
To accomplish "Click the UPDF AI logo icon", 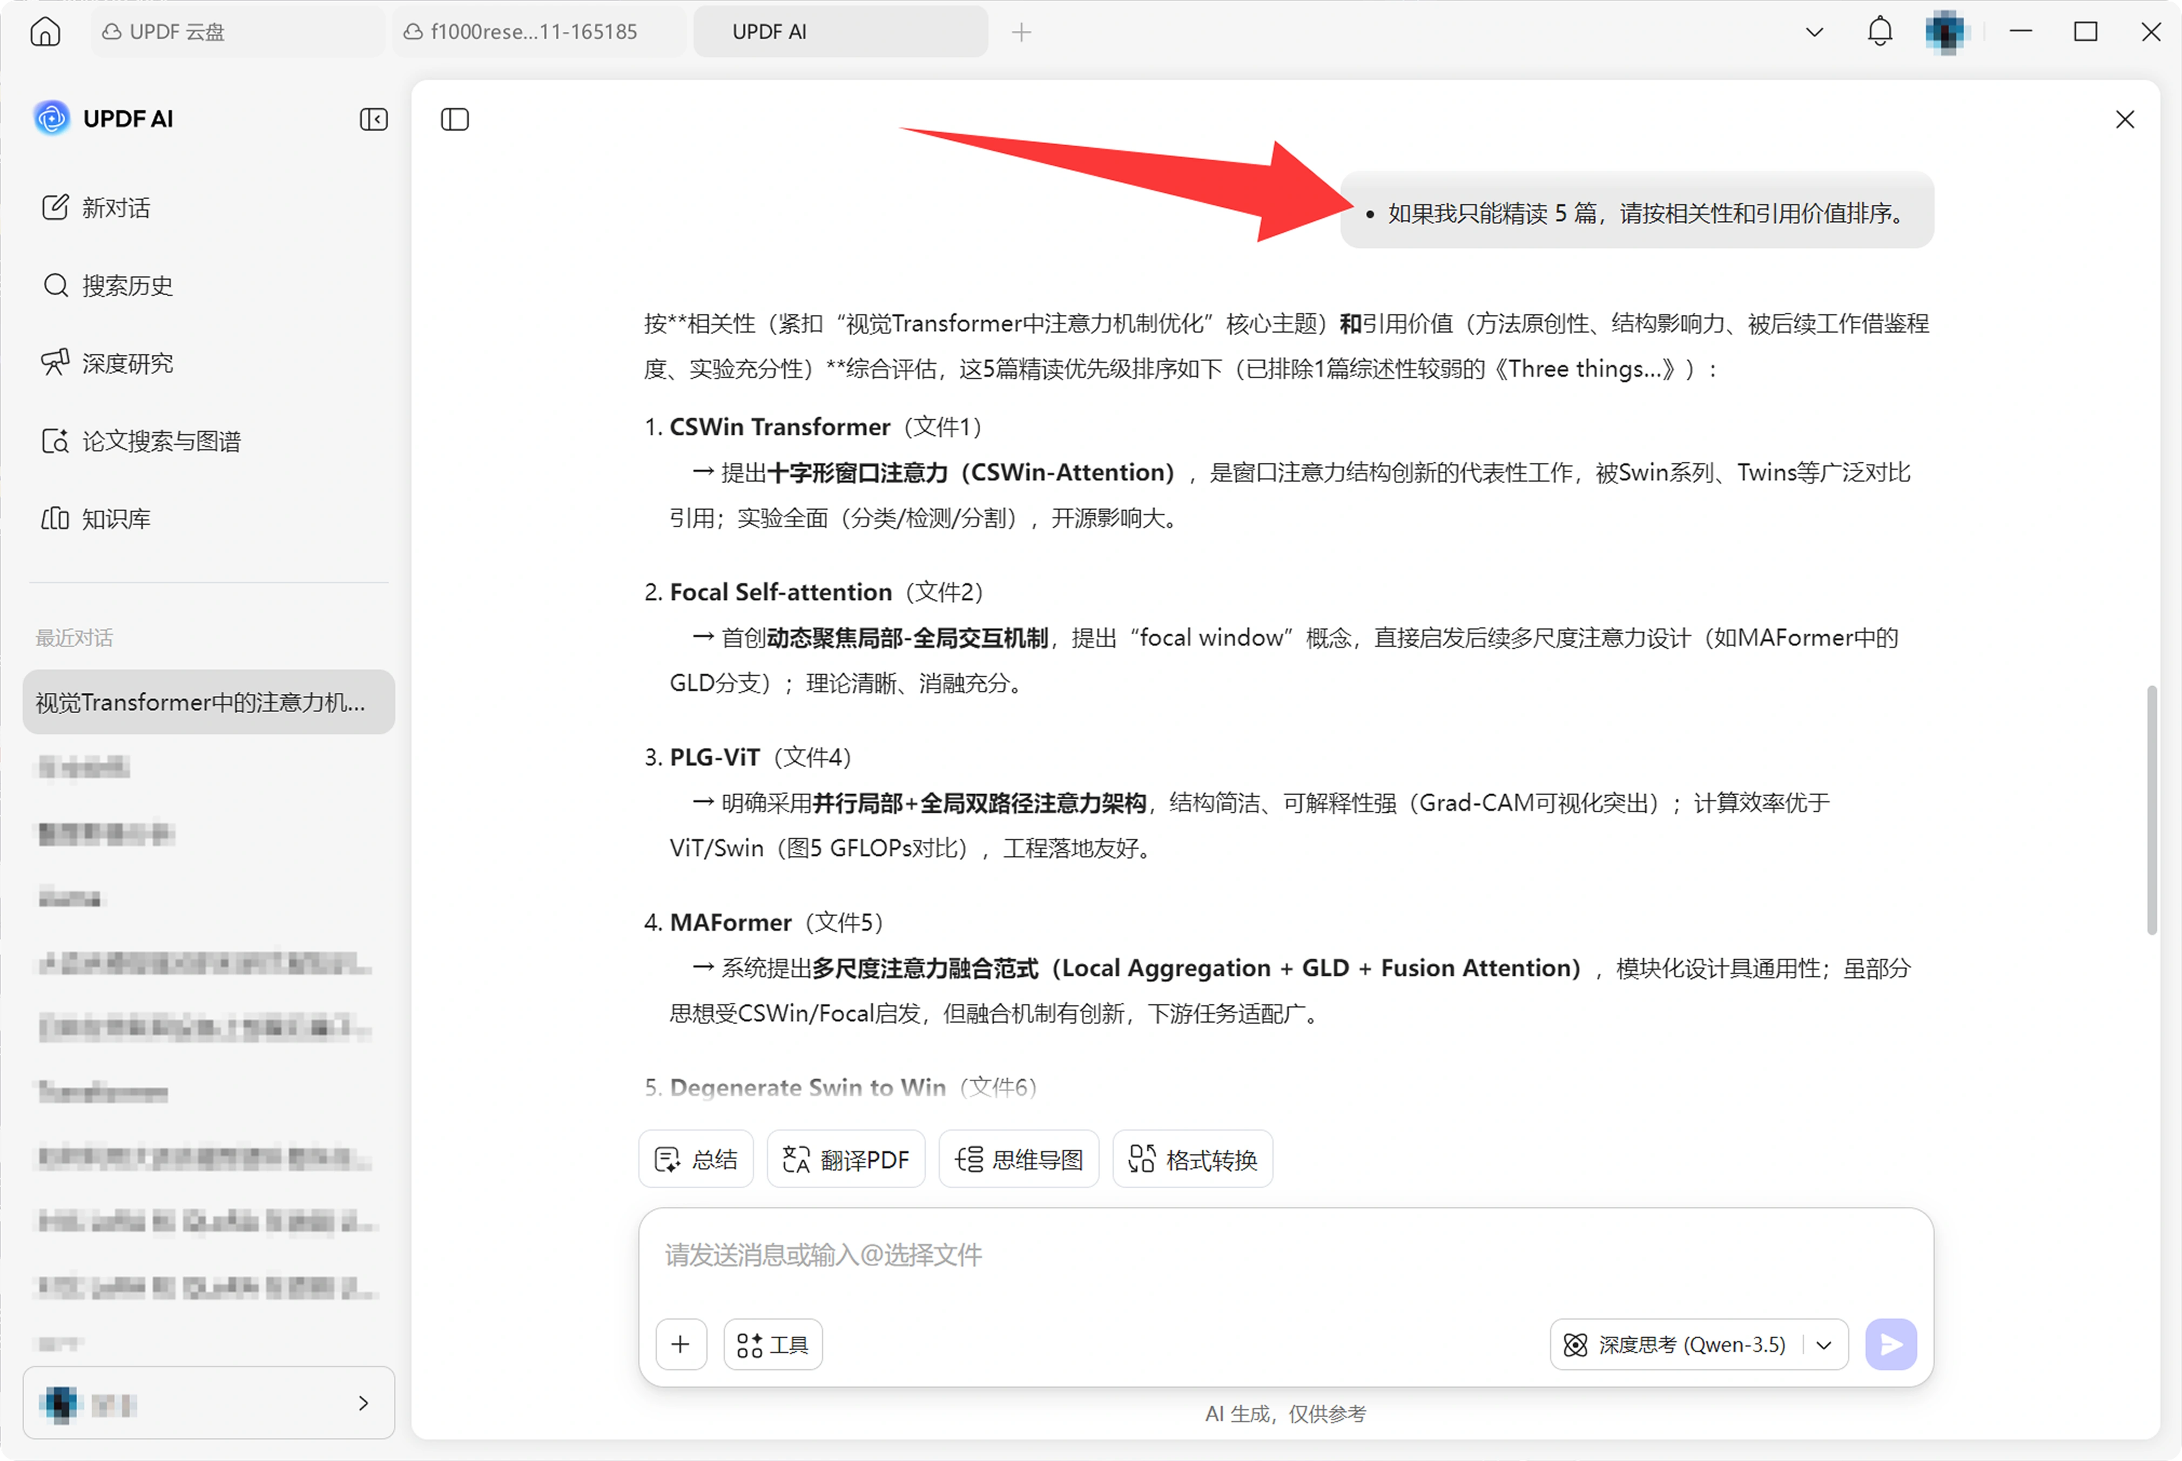I will 51,118.
